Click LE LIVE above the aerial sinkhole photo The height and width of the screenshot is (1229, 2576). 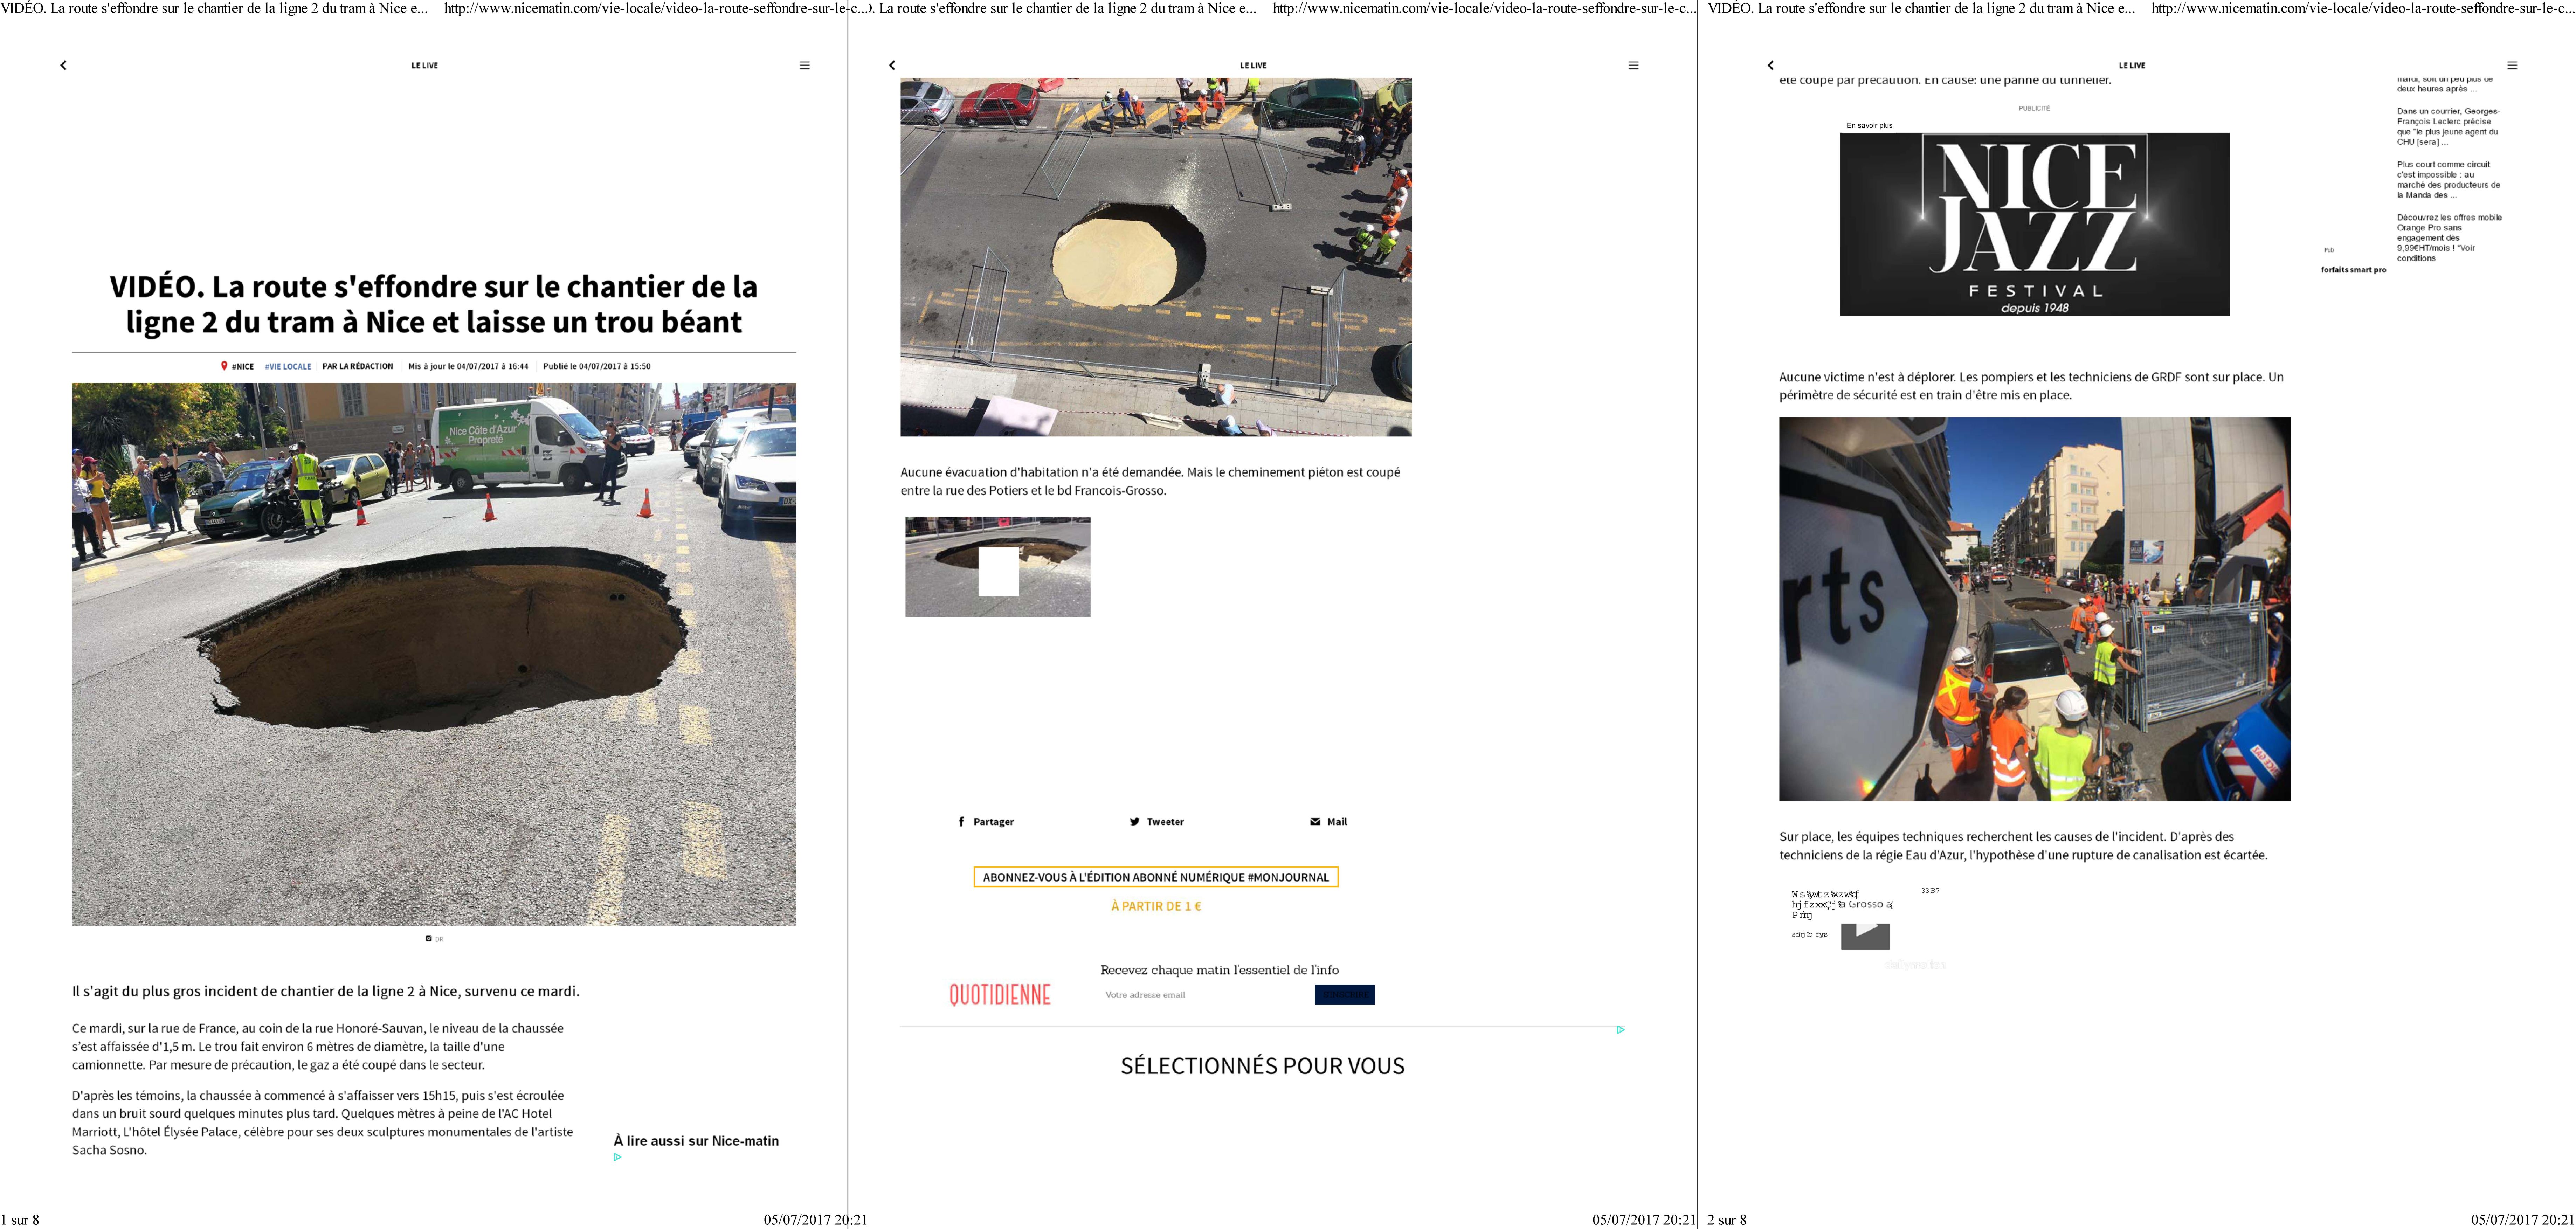[x=1253, y=65]
